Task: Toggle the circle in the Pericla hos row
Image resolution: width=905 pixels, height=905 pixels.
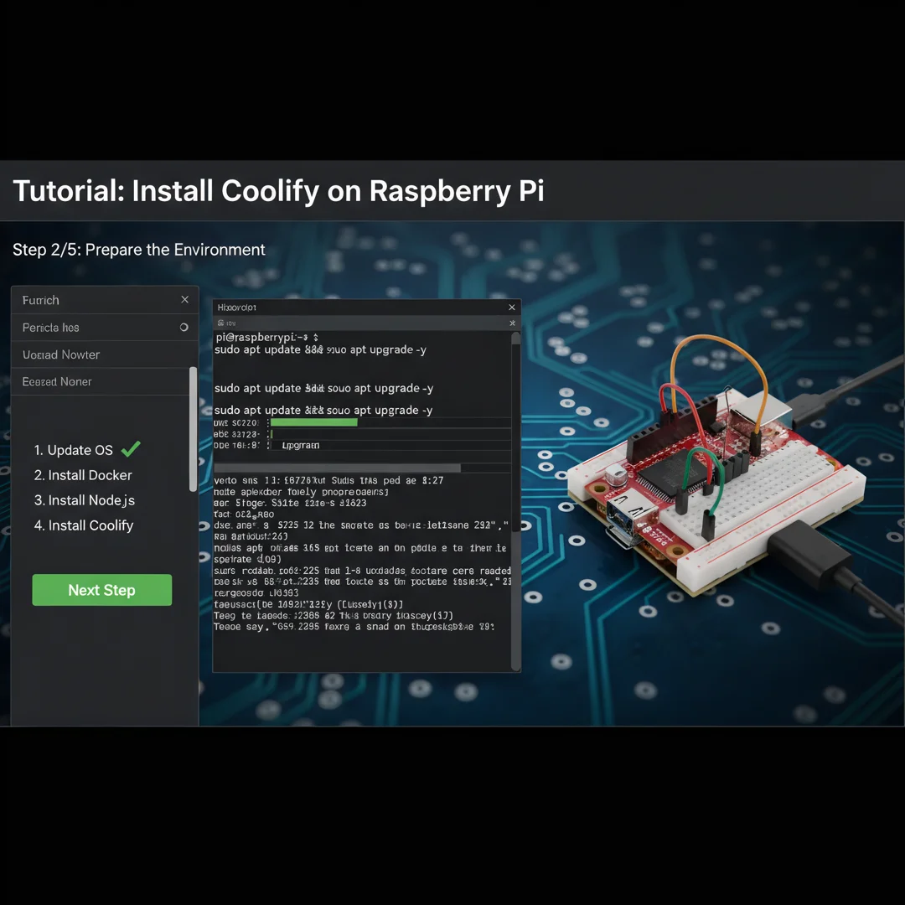Action: coord(184,328)
